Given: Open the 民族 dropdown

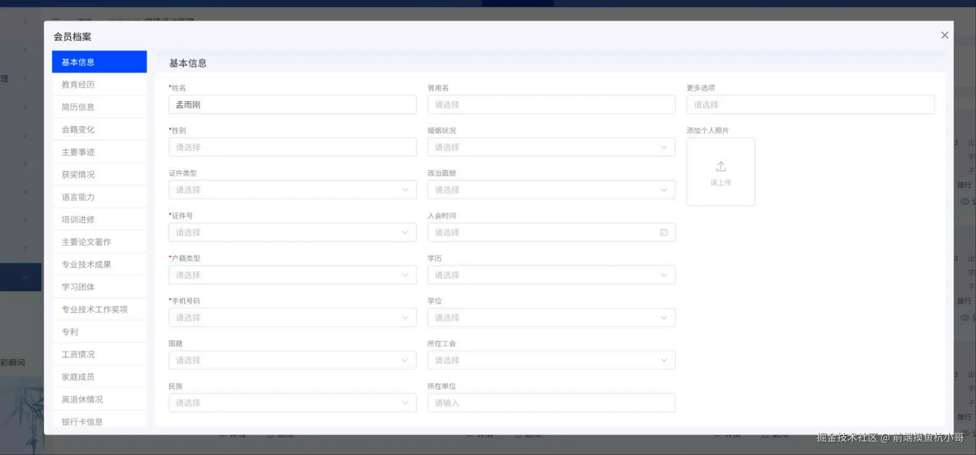Looking at the screenshot, I should 292,403.
